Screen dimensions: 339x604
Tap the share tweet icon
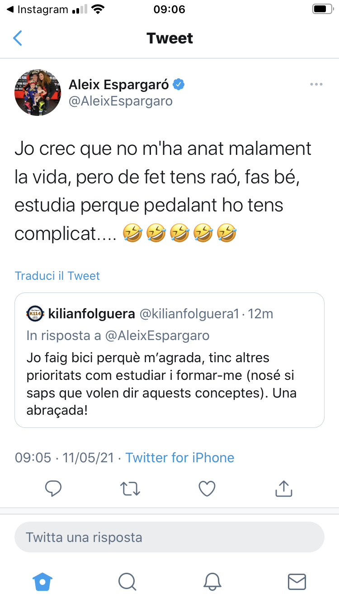pos(284,488)
